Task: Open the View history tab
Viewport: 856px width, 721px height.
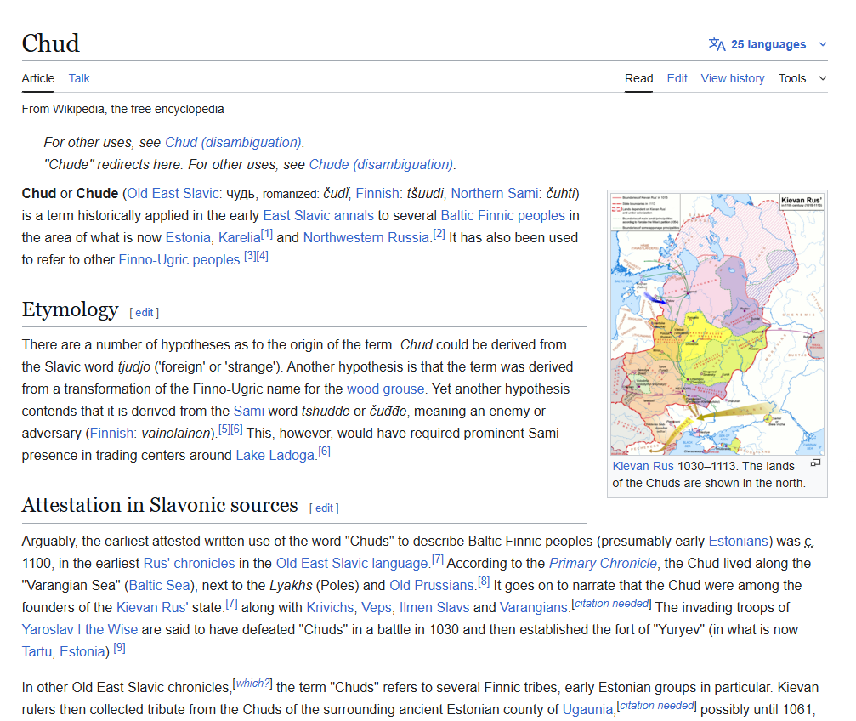Action: pyautogui.click(x=733, y=78)
